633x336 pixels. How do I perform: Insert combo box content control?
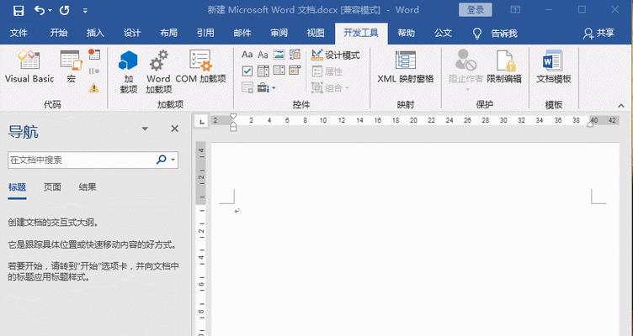pos(263,71)
